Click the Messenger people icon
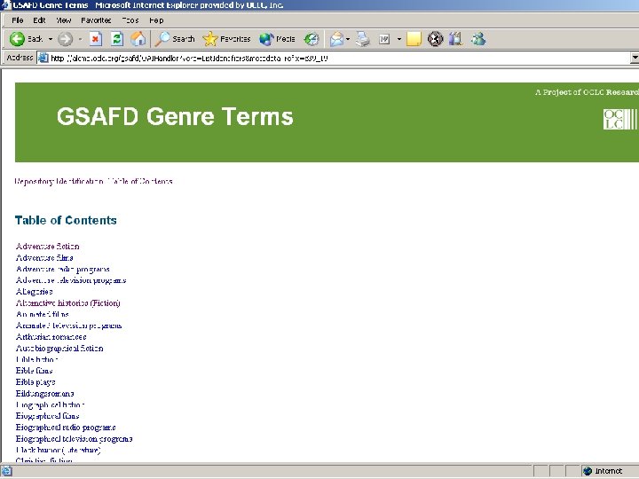 [478, 39]
